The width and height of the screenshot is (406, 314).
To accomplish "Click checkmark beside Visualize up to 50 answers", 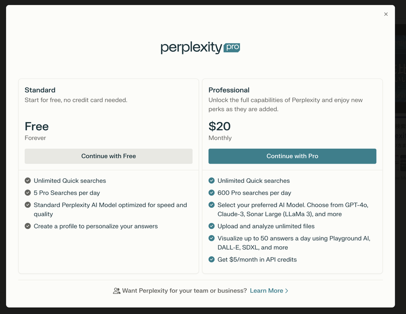I will [212, 239].
